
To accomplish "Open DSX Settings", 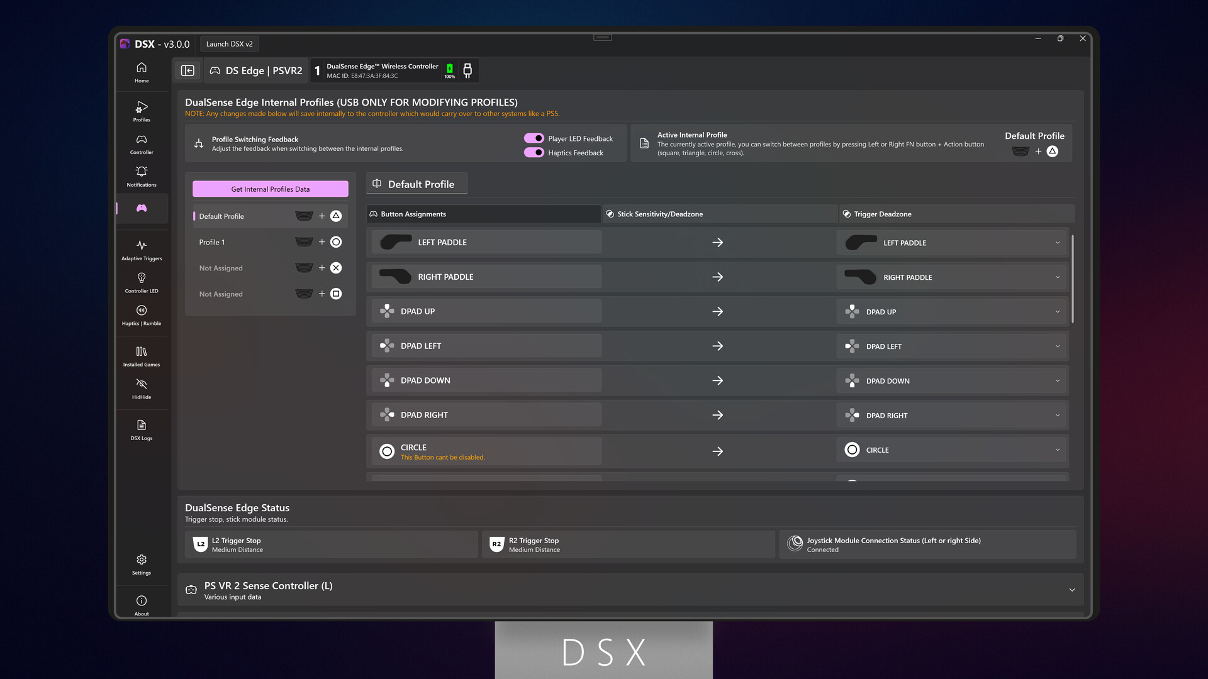I will pos(141,564).
